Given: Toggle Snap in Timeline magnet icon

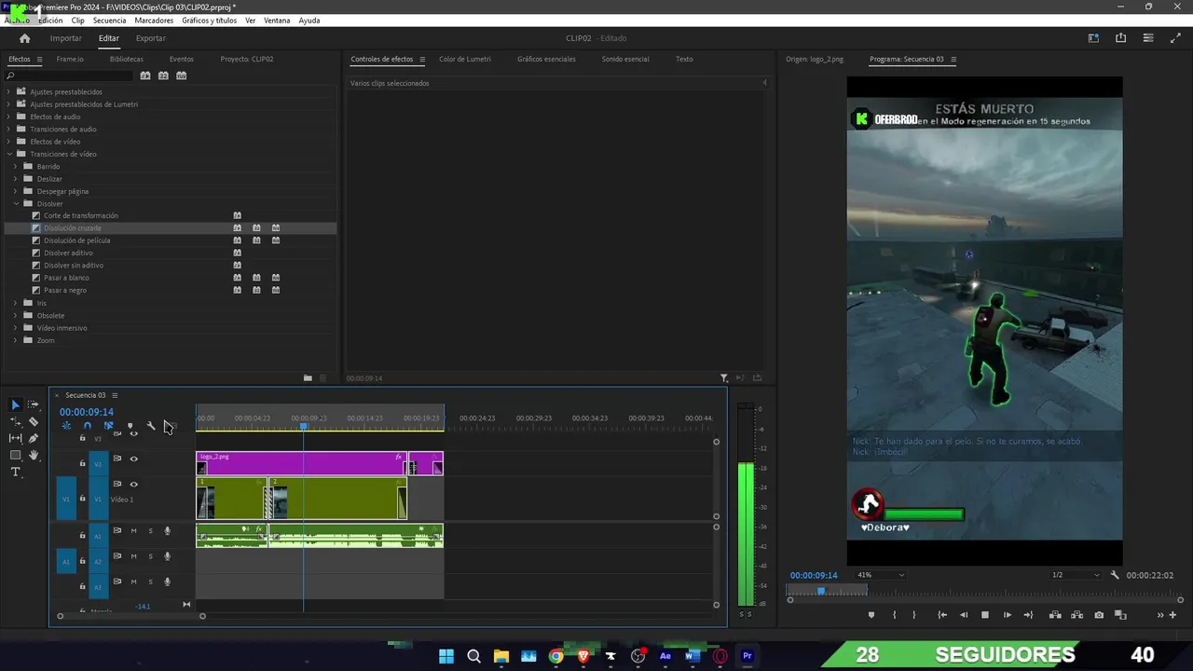Looking at the screenshot, I should [x=87, y=426].
